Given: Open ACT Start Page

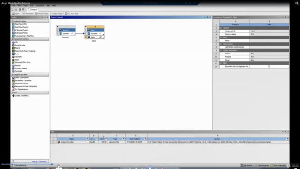Looking at the screenshot, I should (x=72, y=14).
